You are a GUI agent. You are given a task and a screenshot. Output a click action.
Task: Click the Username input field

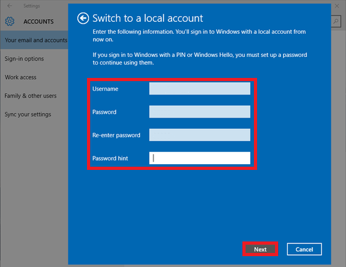pos(200,89)
